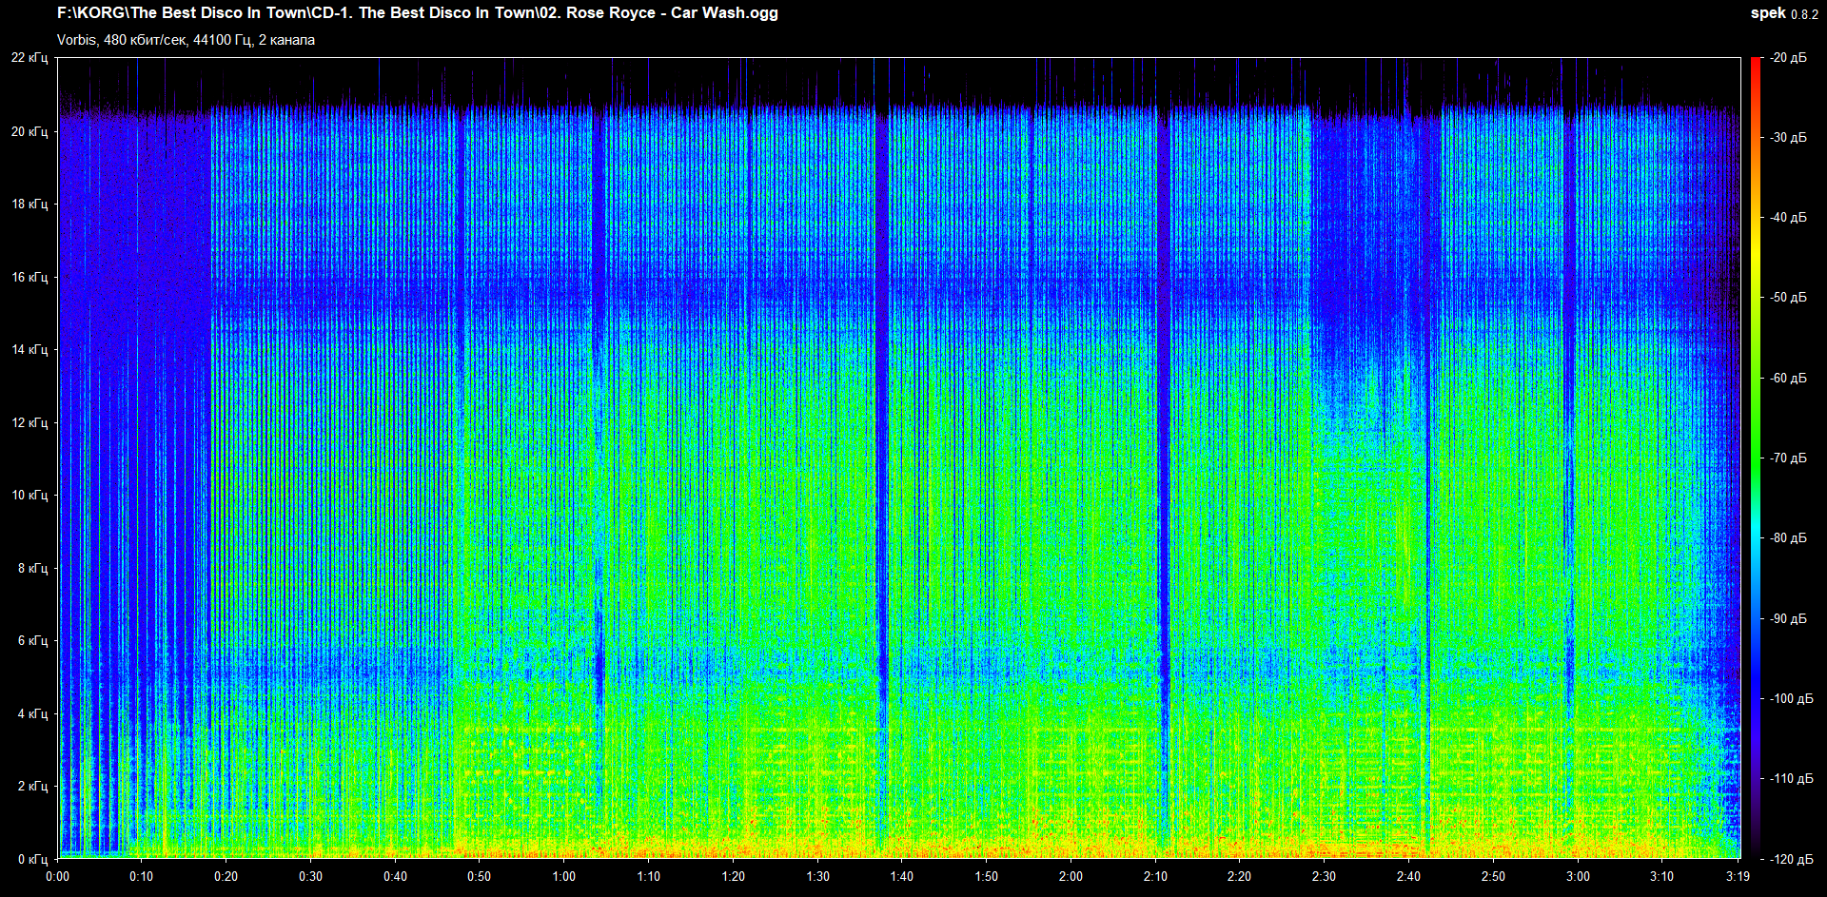
Task: Click the 8 кГц frequency axis label
Action: coord(32,568)
